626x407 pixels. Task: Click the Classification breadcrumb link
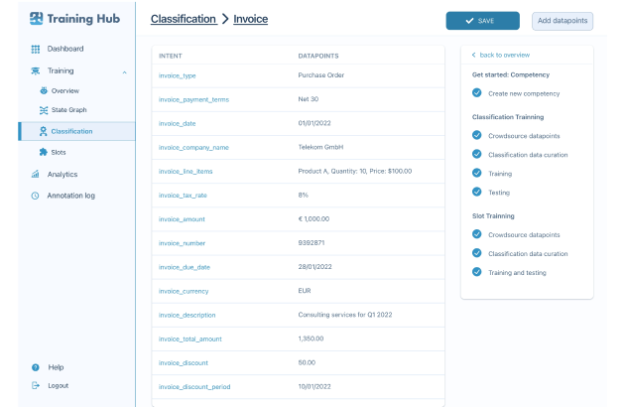click(x=183, y=19)
